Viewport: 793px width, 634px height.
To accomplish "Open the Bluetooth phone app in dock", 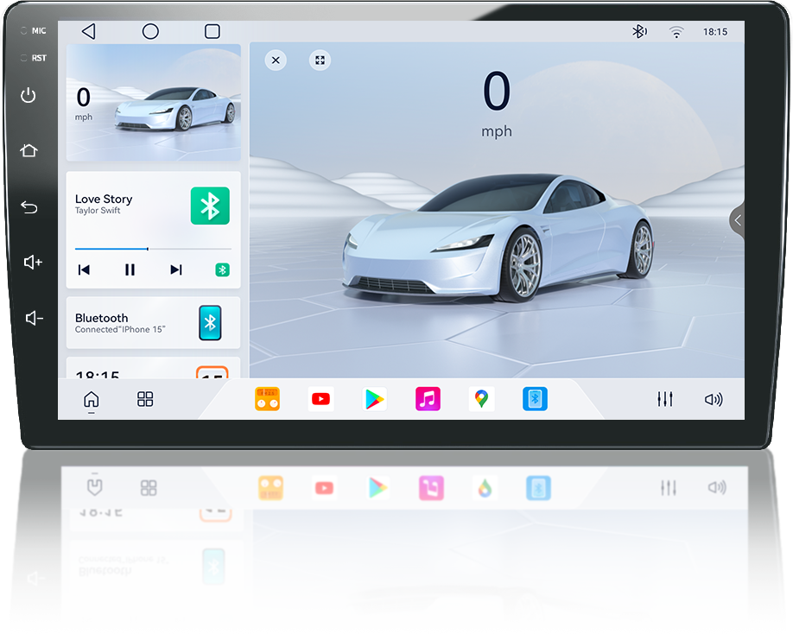I will [535, 399].
